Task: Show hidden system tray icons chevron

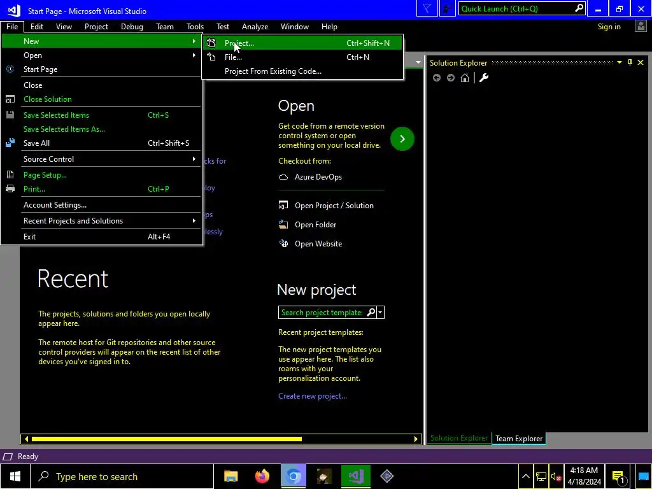Action: [x=525, y=476]
